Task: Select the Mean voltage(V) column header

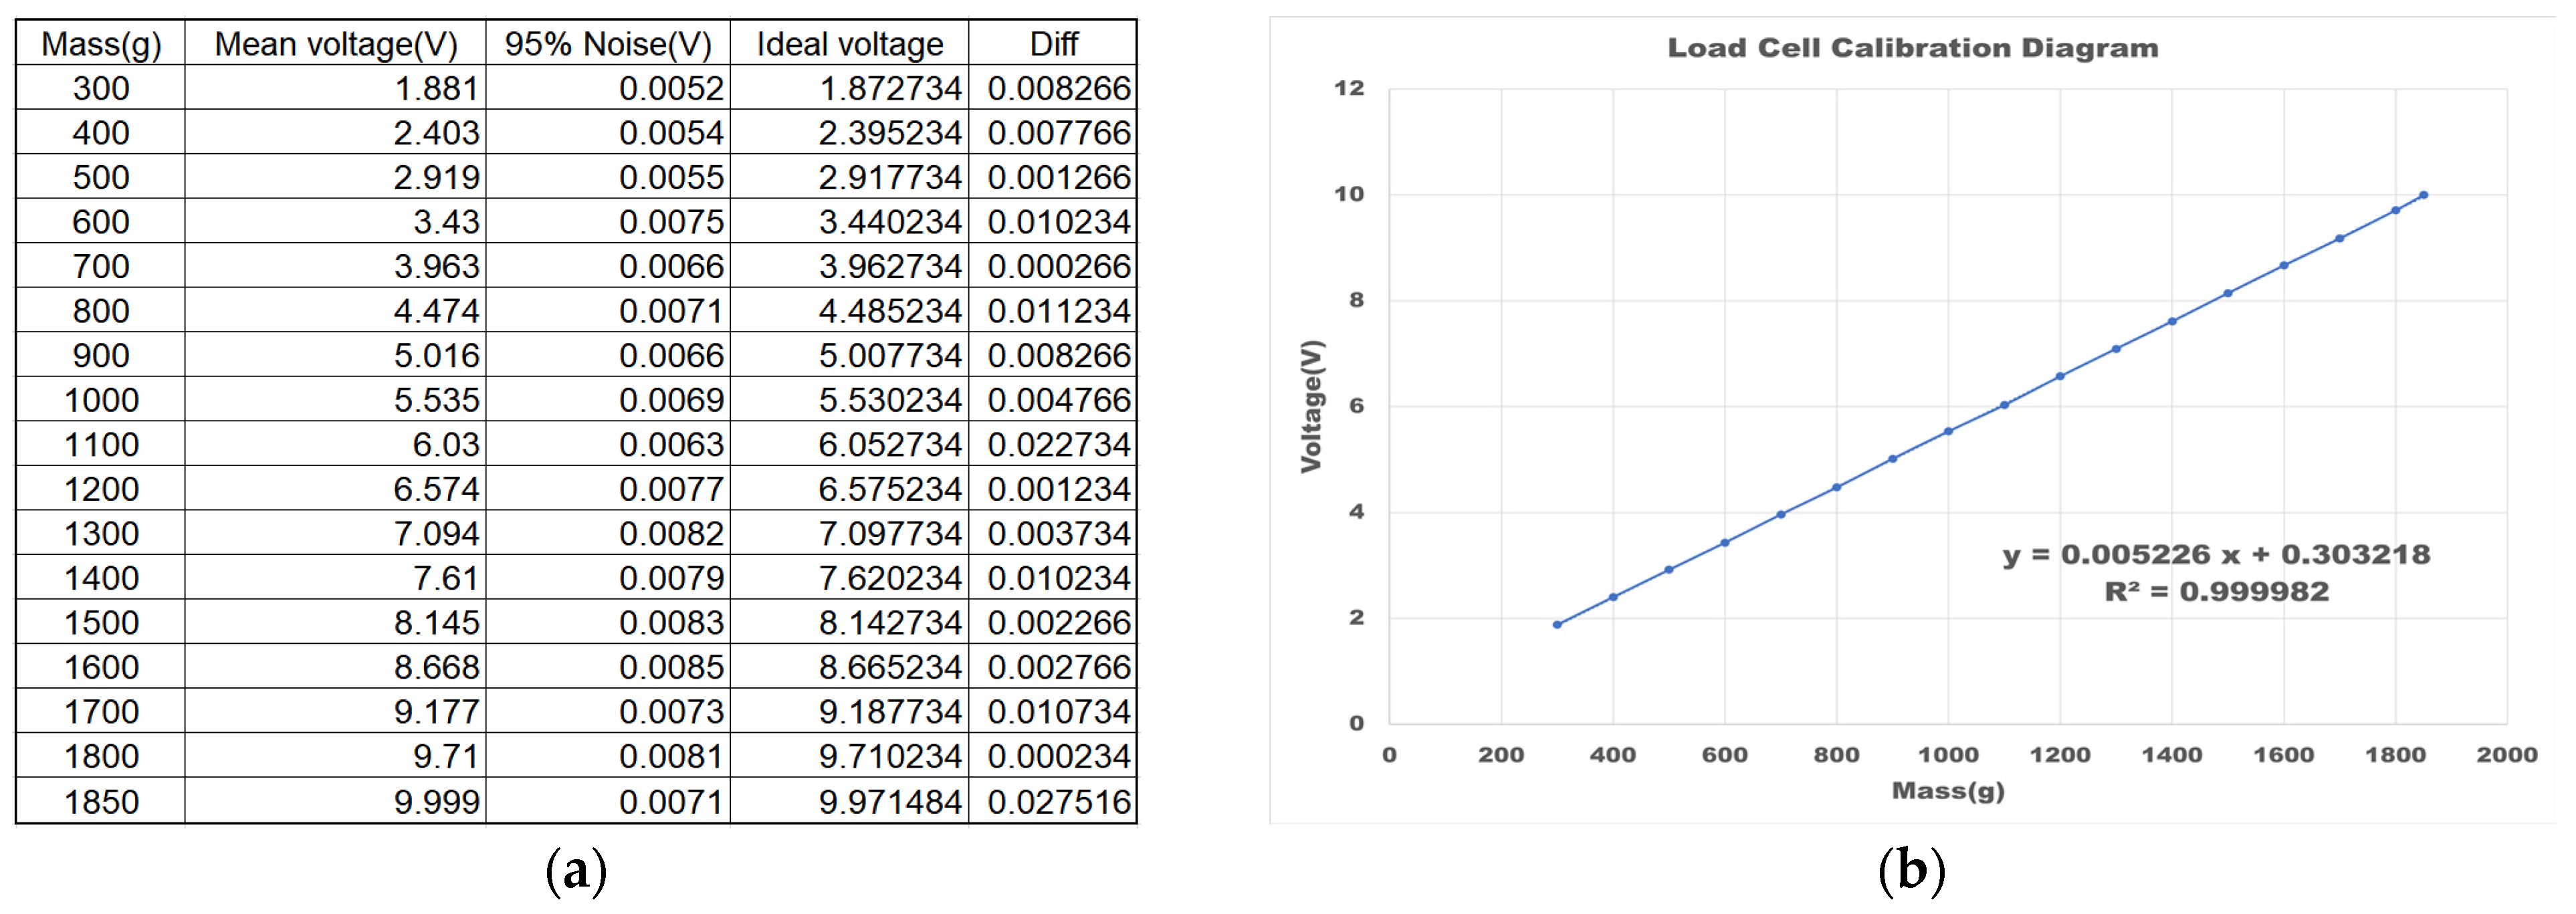Action: (x=336, y=44)
